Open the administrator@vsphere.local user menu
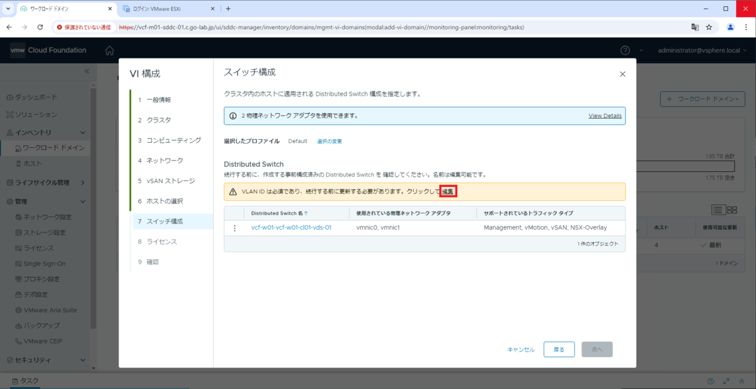The height and width of the screenshot is (389, 756). coord(702,50)
